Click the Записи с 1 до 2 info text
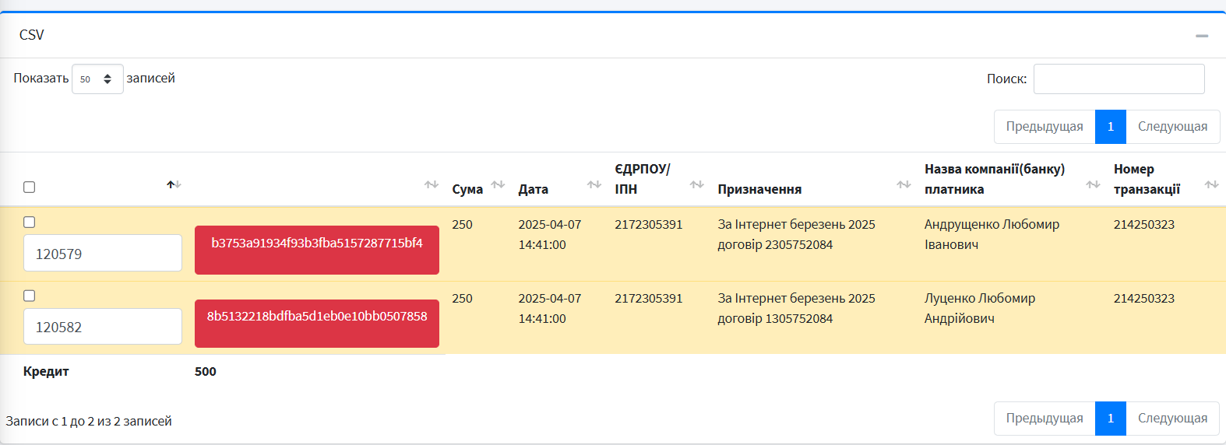This screenshot has width=1226, height=445. (x=89, y=421)
